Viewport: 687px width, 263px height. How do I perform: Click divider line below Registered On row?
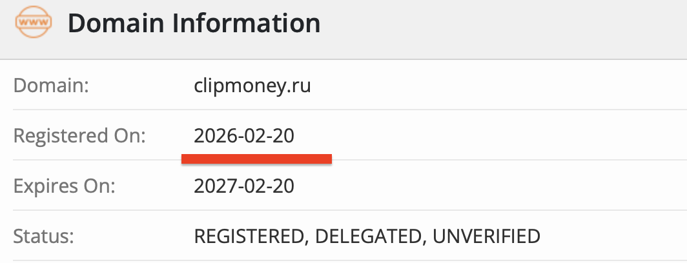[x=452, y=161]
